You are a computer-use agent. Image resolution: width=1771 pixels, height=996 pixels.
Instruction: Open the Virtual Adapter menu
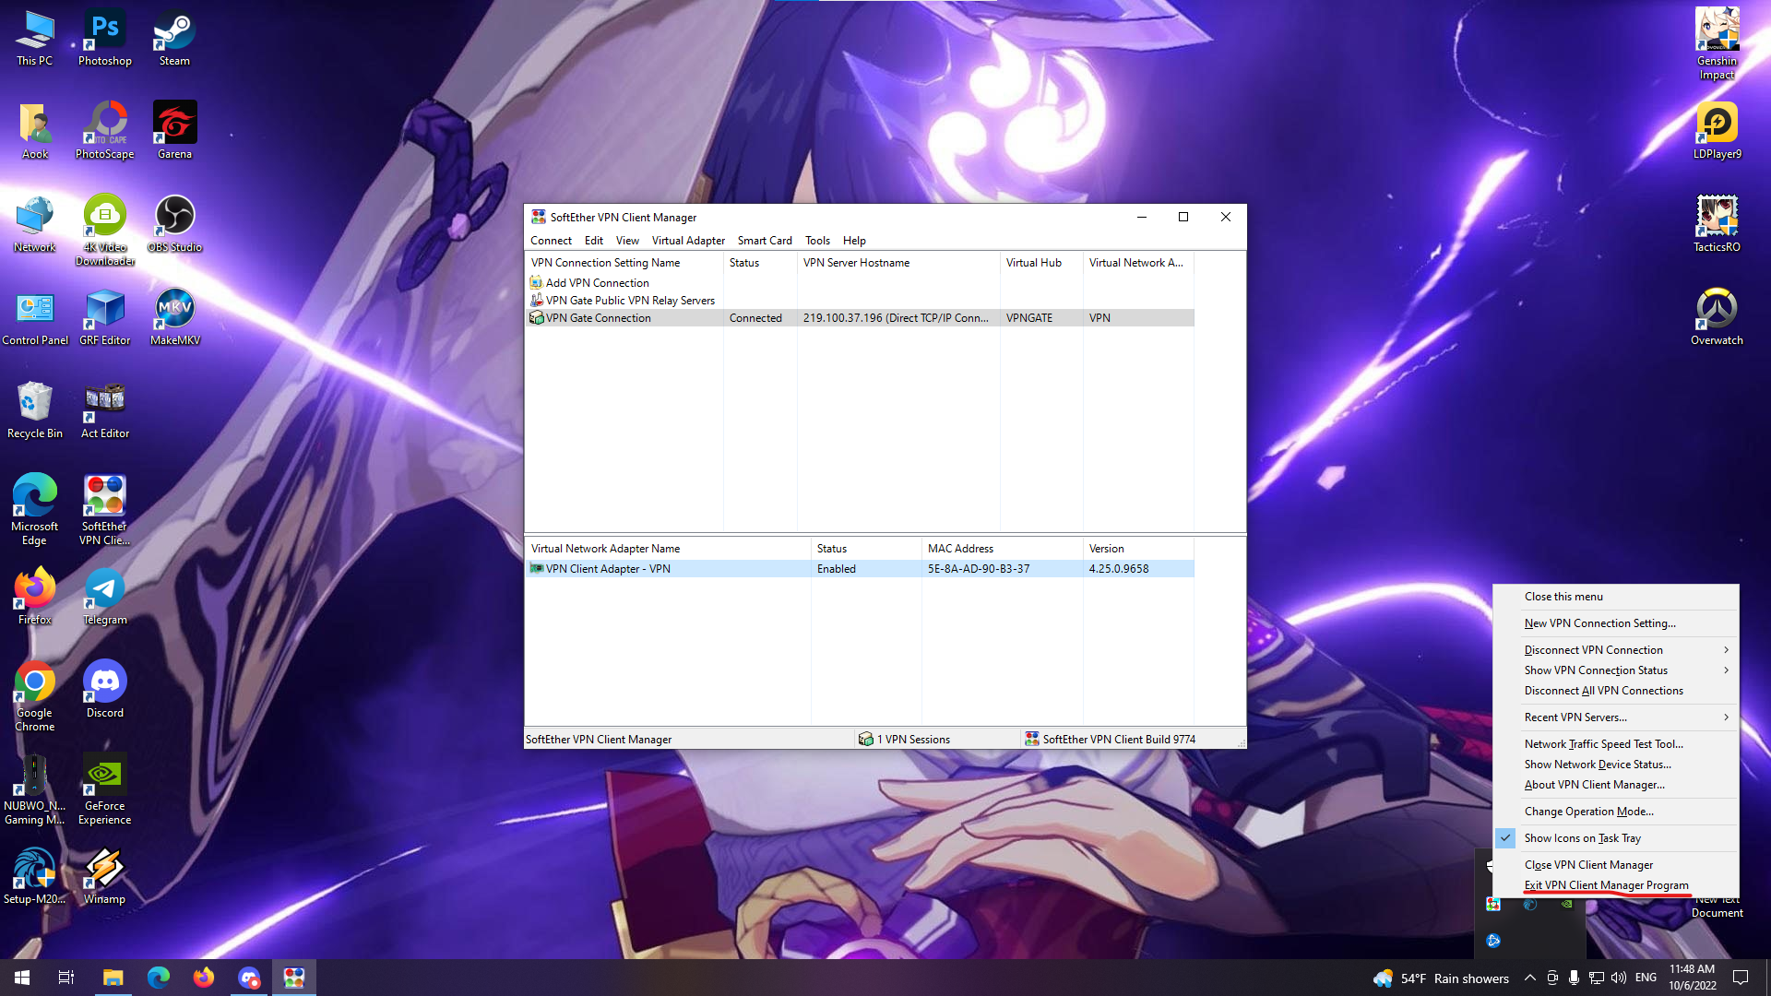pos(688,241)
